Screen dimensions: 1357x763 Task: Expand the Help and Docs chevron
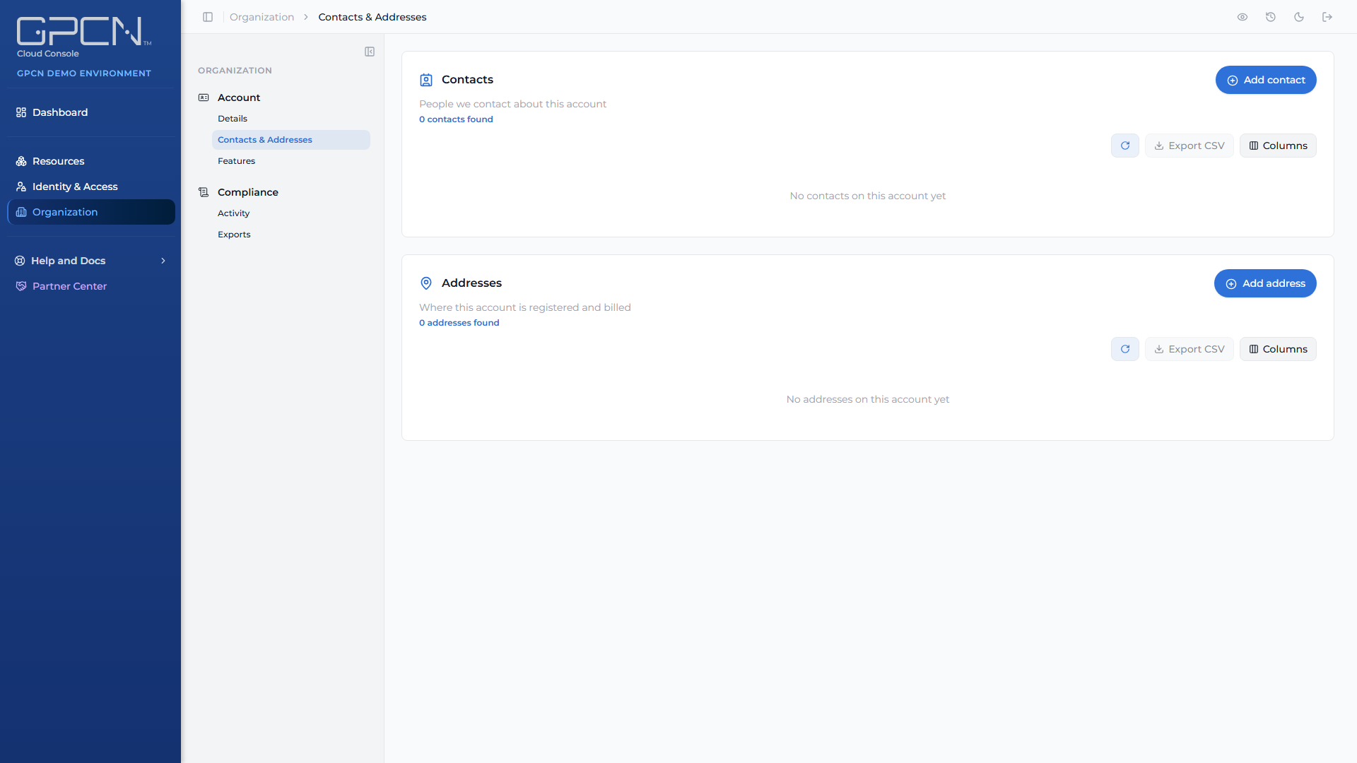(x=163, y=261)
